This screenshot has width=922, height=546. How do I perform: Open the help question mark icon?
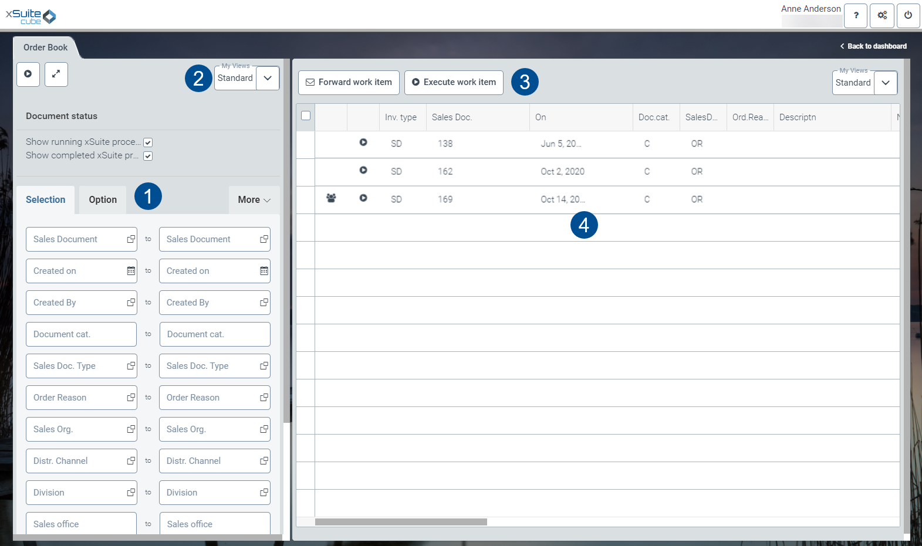click(x=856, y=16)
